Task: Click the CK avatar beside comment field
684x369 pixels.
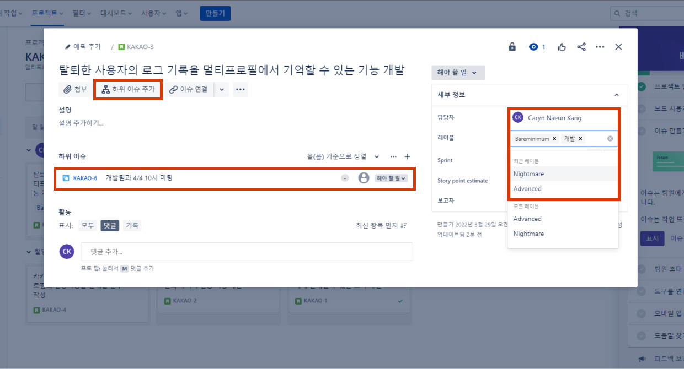Action: click(67, 251)
